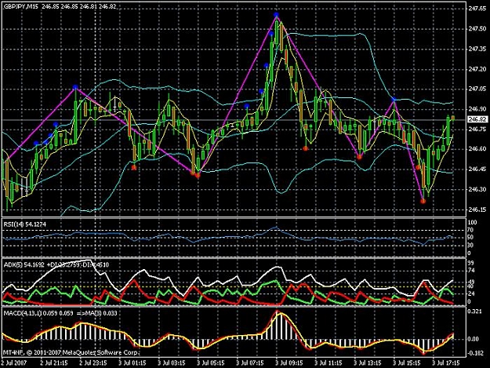Click the 3 Jul 11:15 time label
490x368 pixels.
tap(328, 363)
